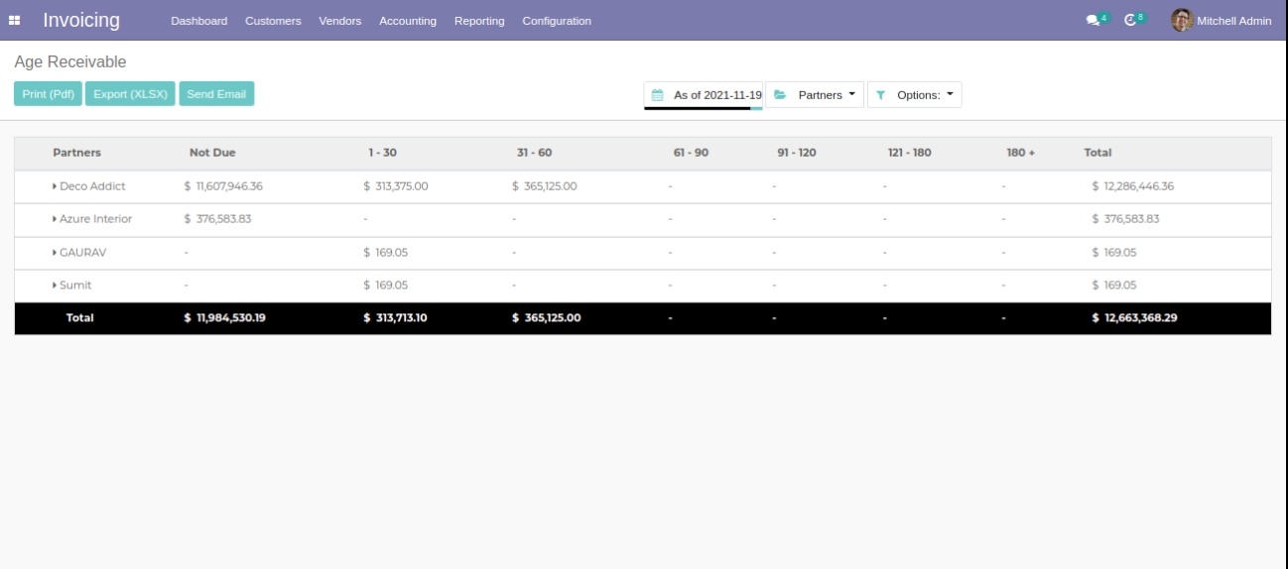Click the Export (XLSX) button
The height and width of the screenshot is (569, 1288).
click(130, 94)
